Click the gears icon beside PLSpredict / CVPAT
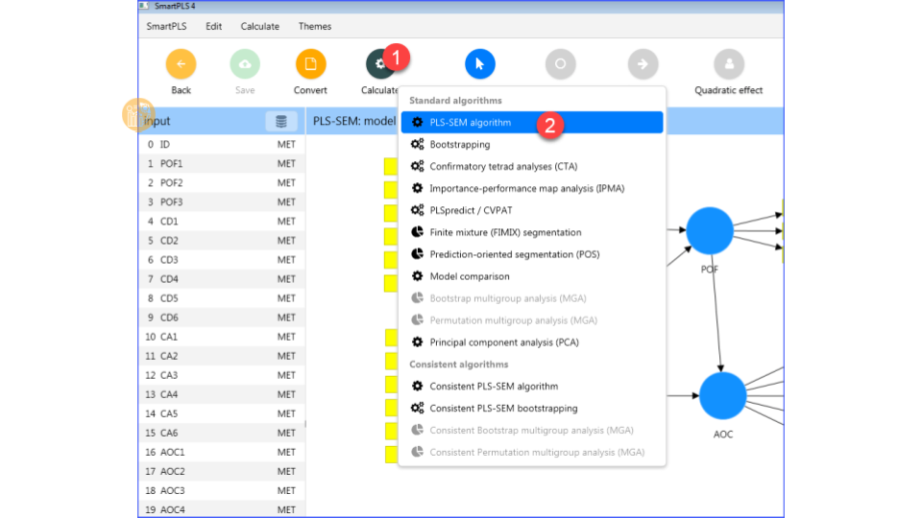The width and height of the screenshot is (922, 518). tap(417, 210)
